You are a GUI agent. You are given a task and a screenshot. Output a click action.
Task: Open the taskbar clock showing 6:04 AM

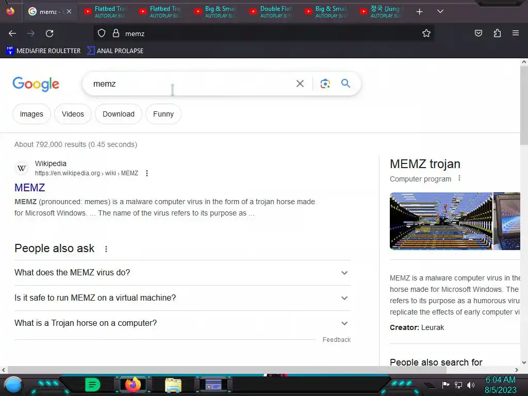(500, 385)
